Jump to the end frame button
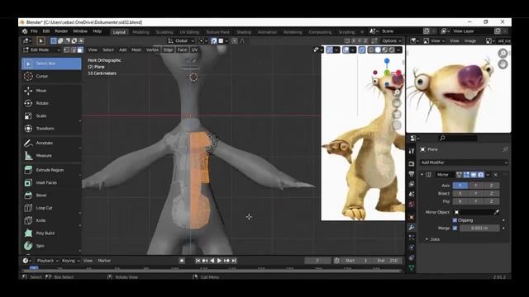Screen dimensions: 529x297 tap(234, 261)
